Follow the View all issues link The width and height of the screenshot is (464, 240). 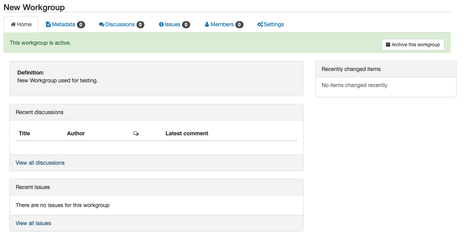click(33, 223)
